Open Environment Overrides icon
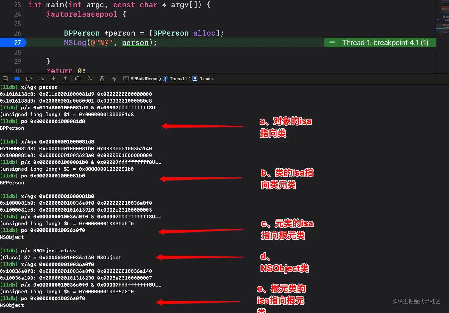Image resolution: width=449 pixels, height=313 pixels. (x=102, y=79)
